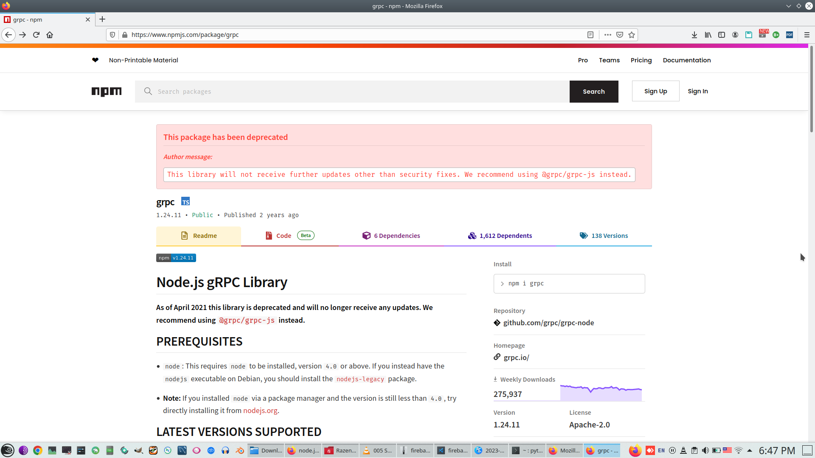Viewport: 815px width, 458px height.
Task: Show hidden system tray icons arrow
Action: [x=750, y=450]
